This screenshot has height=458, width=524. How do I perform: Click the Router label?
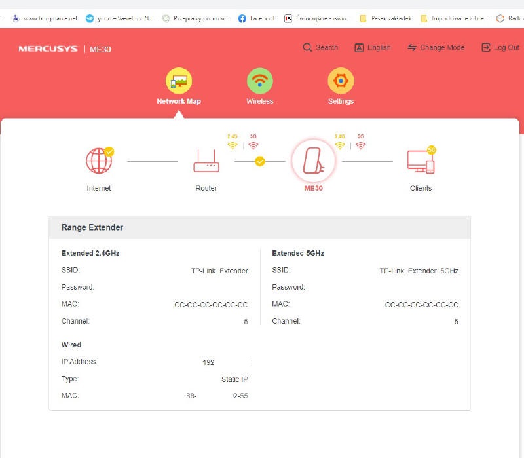pyautogui.click(x=206, y=188)
